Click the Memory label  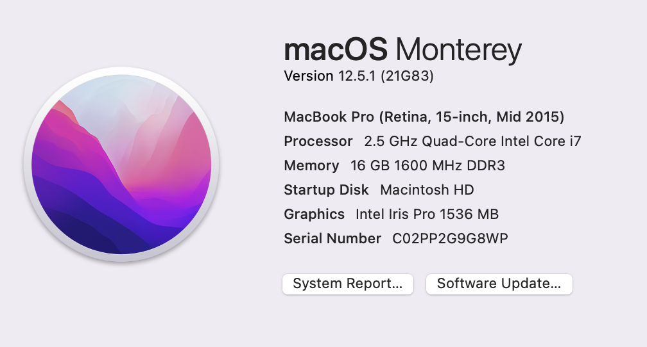click(311, 165)
